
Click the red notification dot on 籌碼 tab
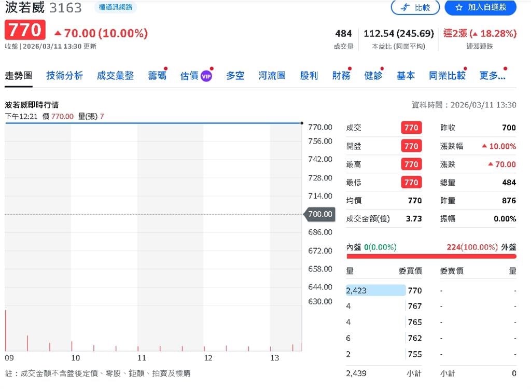[x=165, y=67]
